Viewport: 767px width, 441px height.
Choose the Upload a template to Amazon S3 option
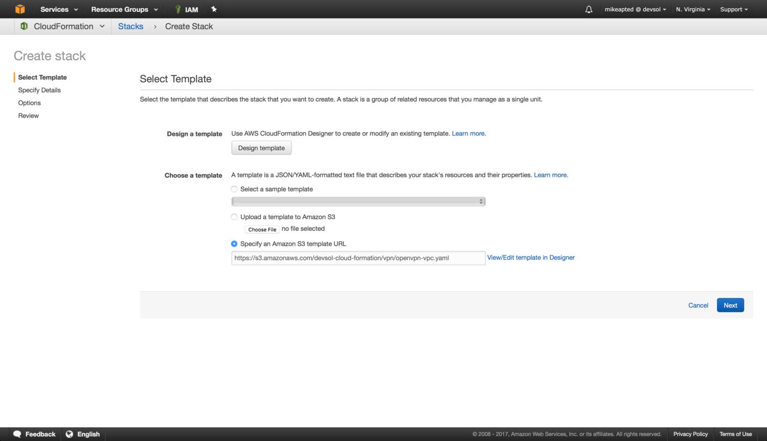coord(234,217)
